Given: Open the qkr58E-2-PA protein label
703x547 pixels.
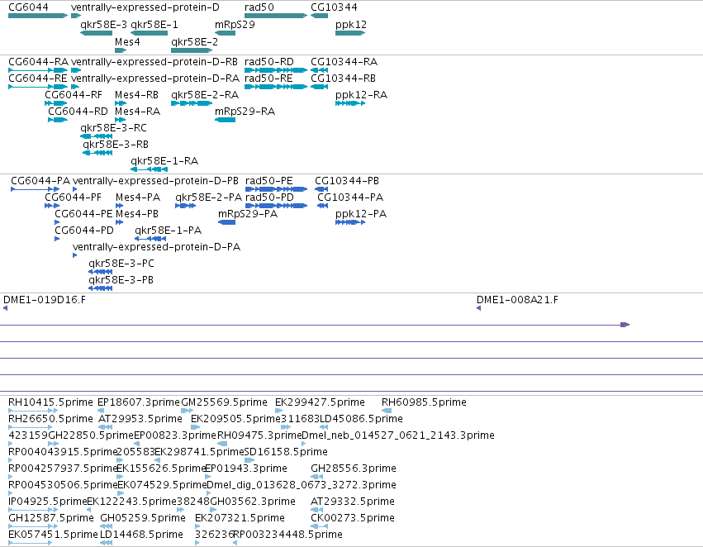Looking at the screenshot, I should pyautogui.click(x=208, y=197).
